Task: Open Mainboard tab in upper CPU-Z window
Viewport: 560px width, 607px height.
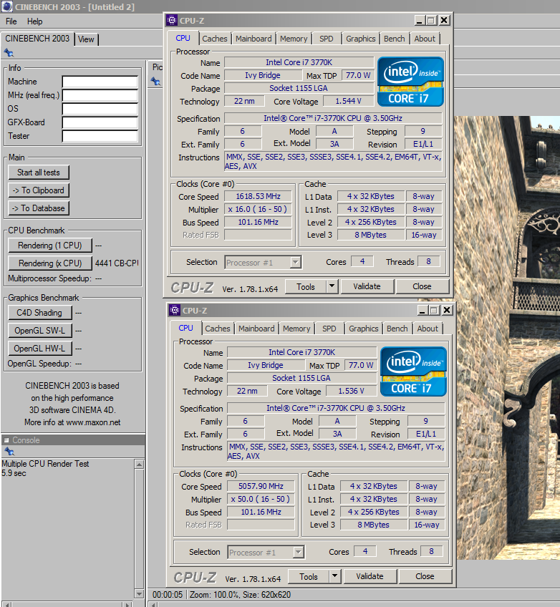Action: 254,39
